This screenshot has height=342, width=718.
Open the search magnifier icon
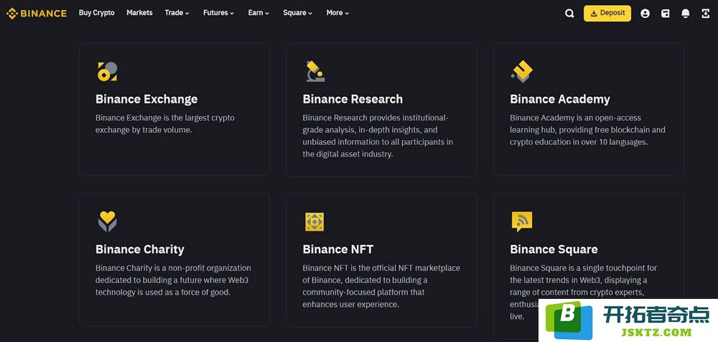569,14
